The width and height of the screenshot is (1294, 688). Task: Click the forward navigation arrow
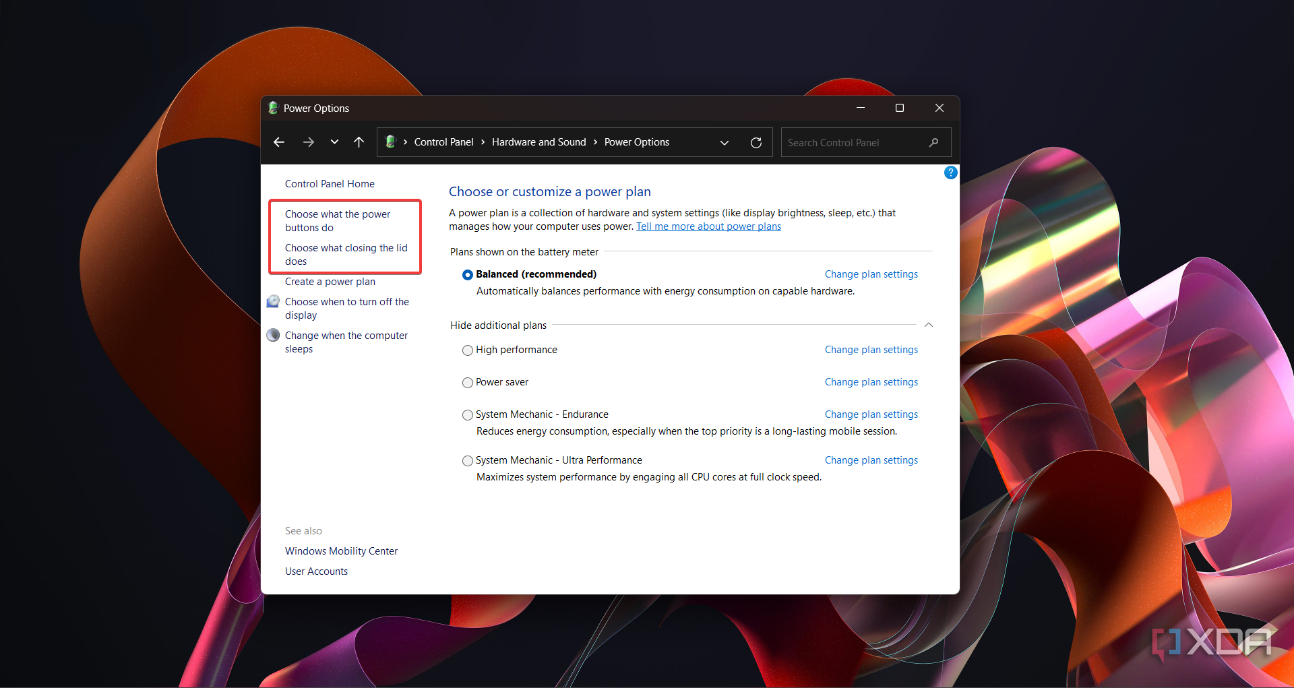[x=308, y=142]
